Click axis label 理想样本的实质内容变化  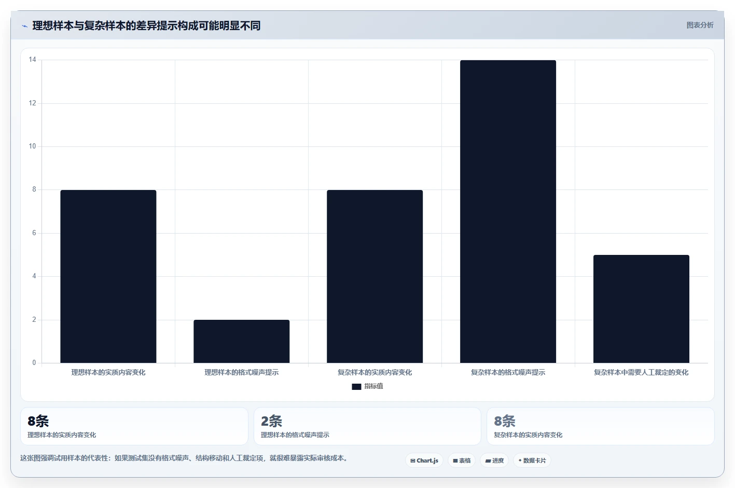(108, 372)
